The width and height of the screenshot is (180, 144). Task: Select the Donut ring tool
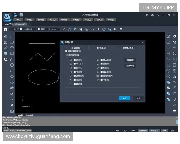tap(6, 59)
